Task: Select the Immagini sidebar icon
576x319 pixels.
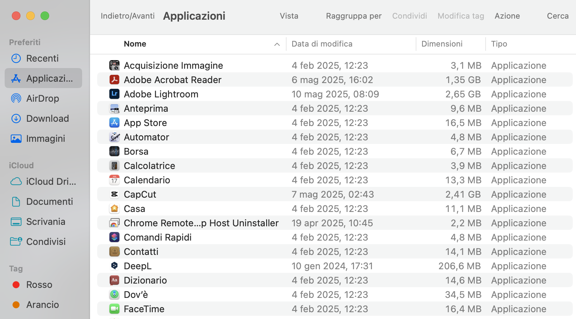Action: (16, 138)
